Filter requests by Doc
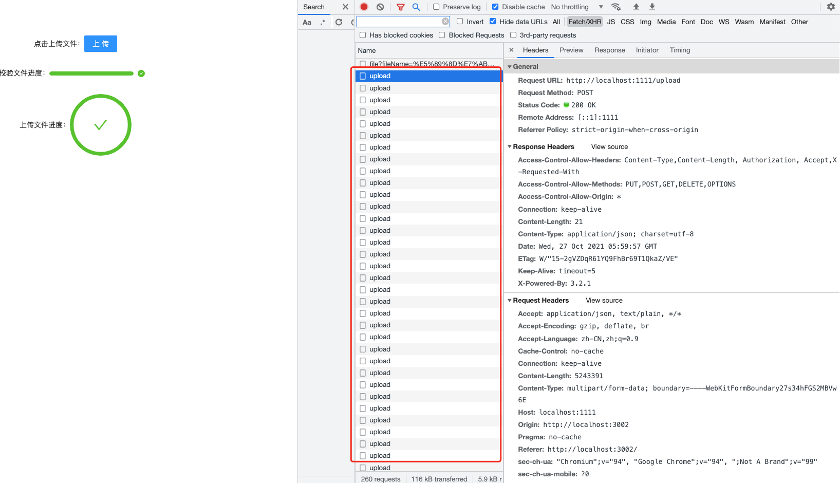This screenshot has width=840, height=483. 707,22
